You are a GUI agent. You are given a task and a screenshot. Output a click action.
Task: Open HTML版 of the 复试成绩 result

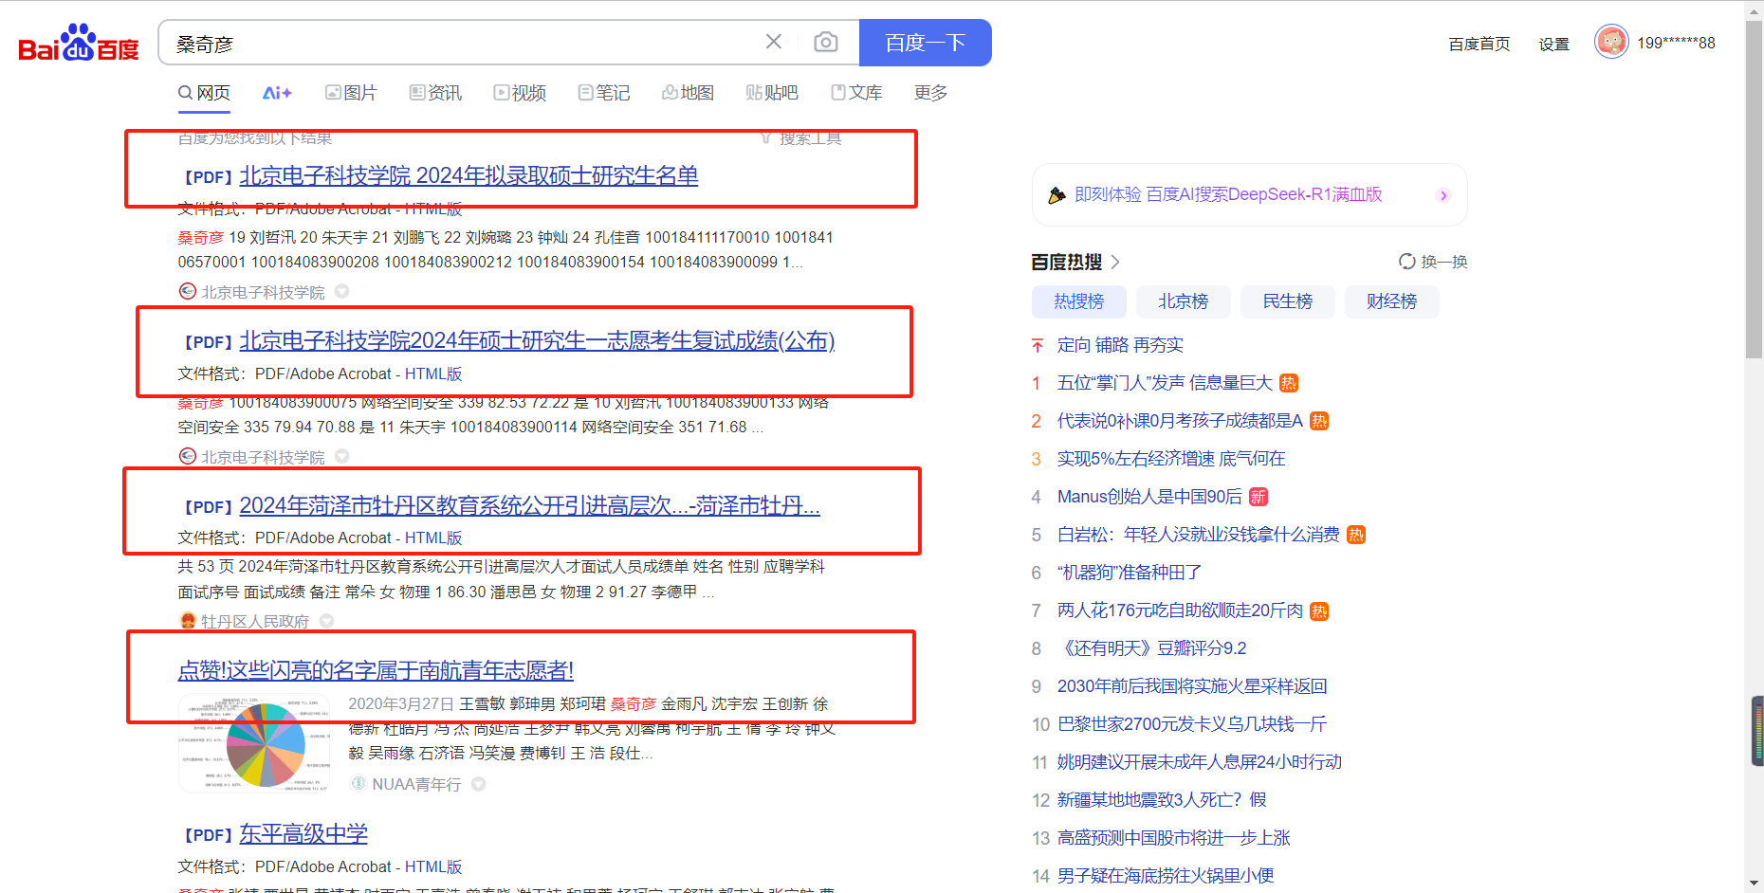(x=433, y=374)
